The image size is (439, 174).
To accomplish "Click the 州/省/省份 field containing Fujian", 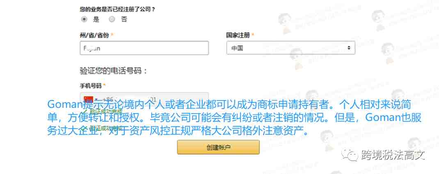I will point(144,48).
